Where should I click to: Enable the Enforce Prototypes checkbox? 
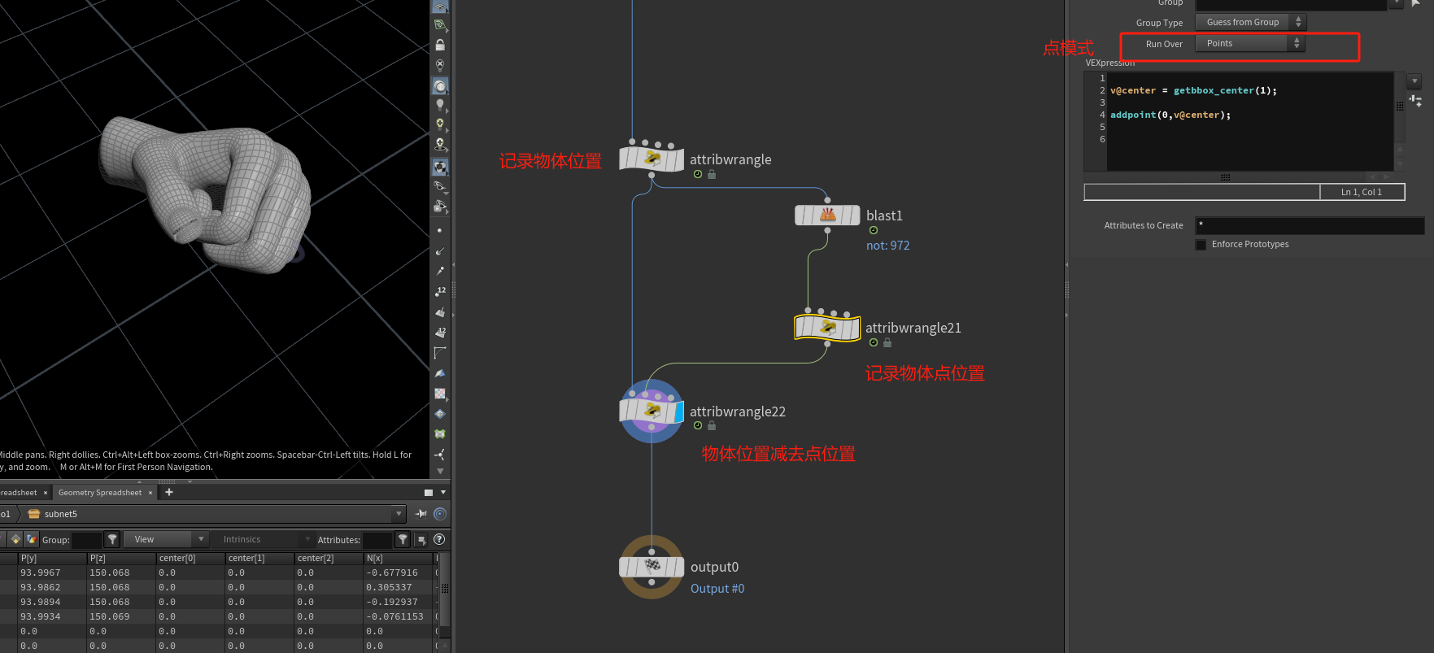point(1201,245)
